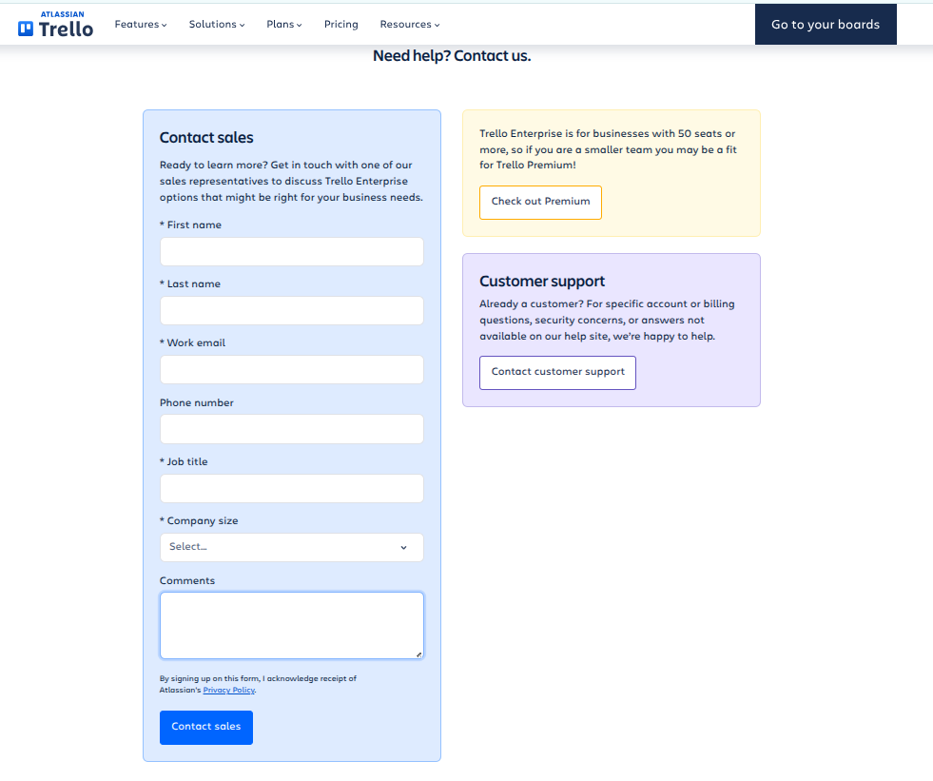Open the Solutions menu

click(217, 25)
